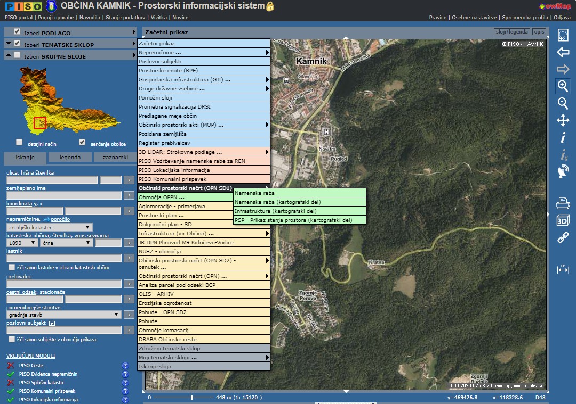Go back to previous map view arrow
576x404 pixels.
pyautogui.click(x=563, y=52)
